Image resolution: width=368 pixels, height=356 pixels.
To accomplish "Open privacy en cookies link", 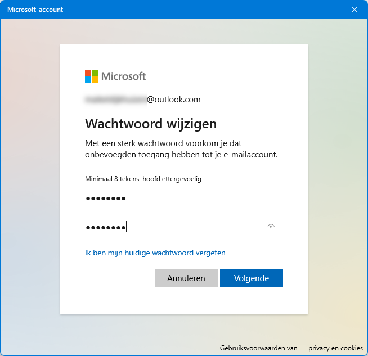I will 335,348.
